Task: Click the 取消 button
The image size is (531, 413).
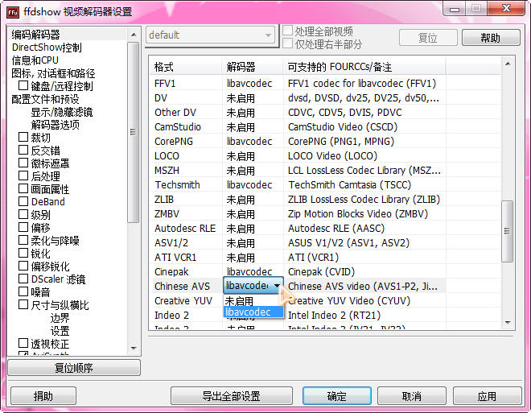Action: tap(411, 396)
